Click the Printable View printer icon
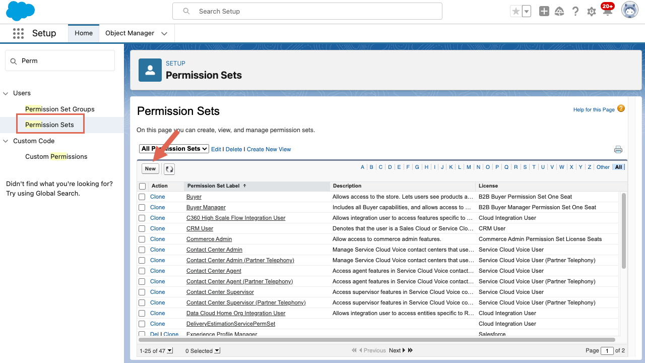 coord(618,149)
